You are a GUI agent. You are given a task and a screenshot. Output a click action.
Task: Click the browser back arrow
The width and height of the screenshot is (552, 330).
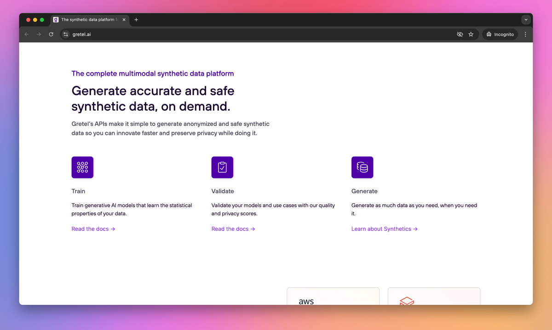click(27, 34)
